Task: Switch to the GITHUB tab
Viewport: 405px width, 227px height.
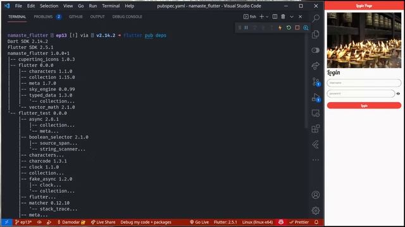Action: [76, 17]
